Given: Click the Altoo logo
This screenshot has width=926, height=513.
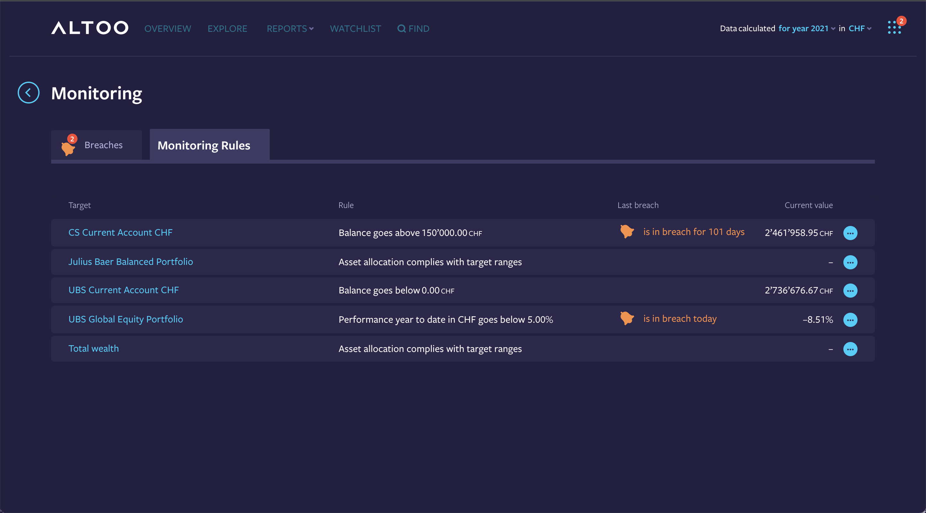Looking at the screenshot, I should point(89,28).
